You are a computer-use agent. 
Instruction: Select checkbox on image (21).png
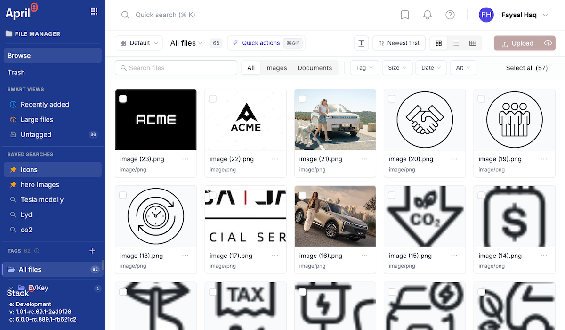(x=302, y=99)
